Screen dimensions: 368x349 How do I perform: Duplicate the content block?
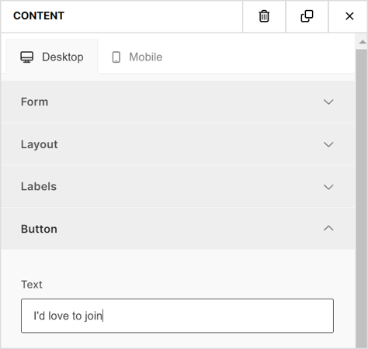coord(307,16)
